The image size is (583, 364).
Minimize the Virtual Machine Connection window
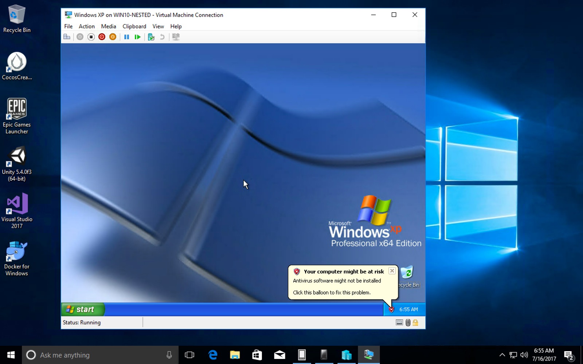(373, 15)
